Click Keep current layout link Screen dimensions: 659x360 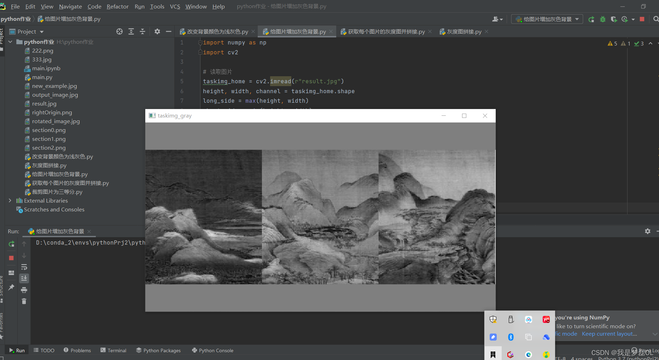610,334
